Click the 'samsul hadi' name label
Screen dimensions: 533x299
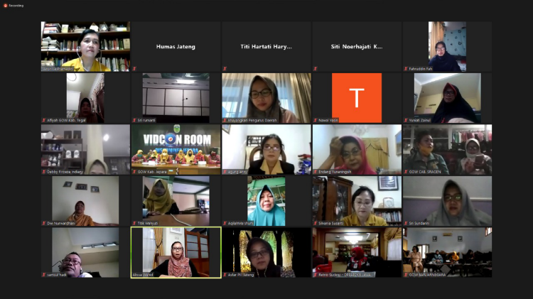(x=57, y=275)
